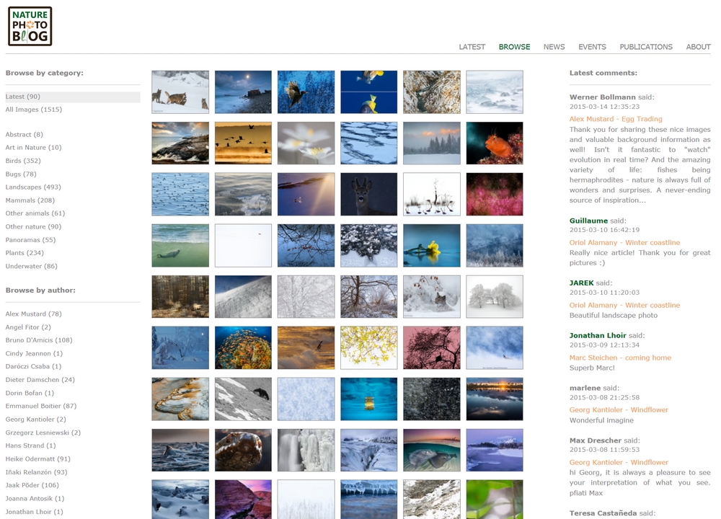The height and width of the screenshot is (519, 721).
Task: Go to the NEWS page
Action: coord(554,47)
